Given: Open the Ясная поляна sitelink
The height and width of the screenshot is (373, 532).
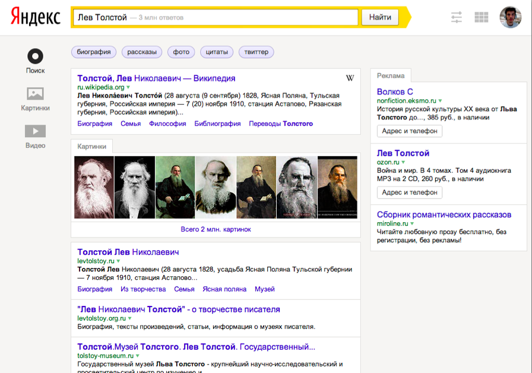Looking at the screenshot, I should click(x=224, y=289).
